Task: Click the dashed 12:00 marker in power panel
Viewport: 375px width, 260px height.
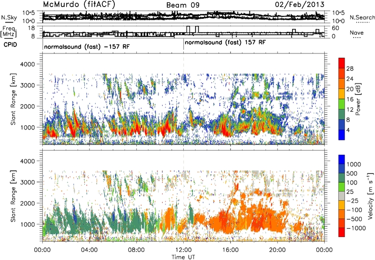Action: coord(183,99)
